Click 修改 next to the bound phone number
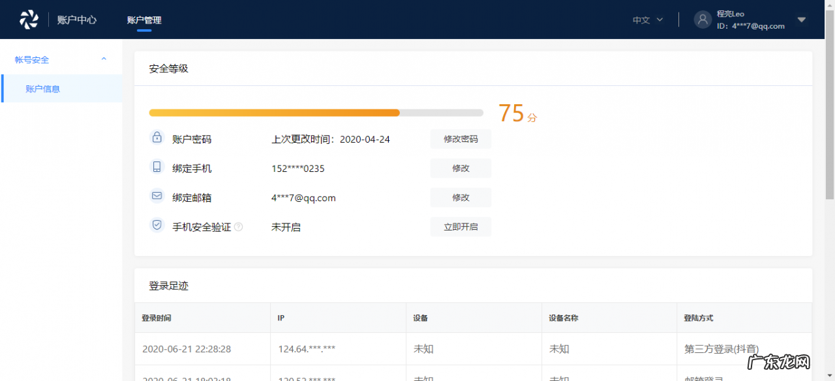The image size is (835, 381). [461, 167]
